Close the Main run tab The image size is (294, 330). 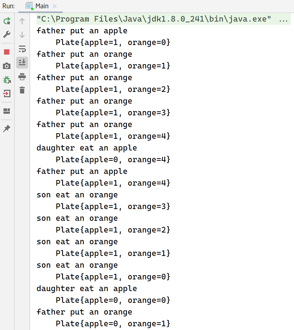point(55,6)
